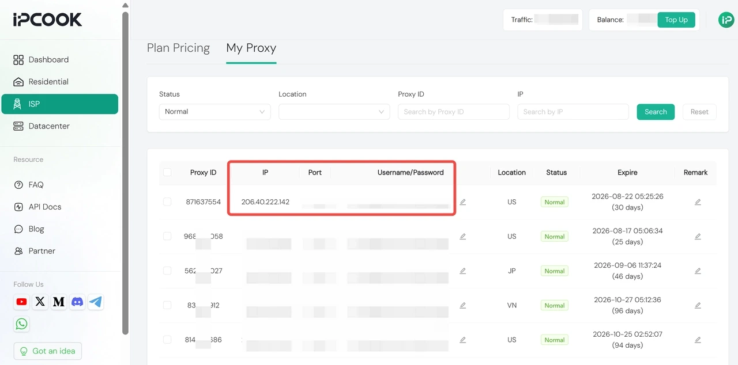This screenshot has width=738, height=365.
Task: Open the Location filter dropdown
Action: point(334,112)
